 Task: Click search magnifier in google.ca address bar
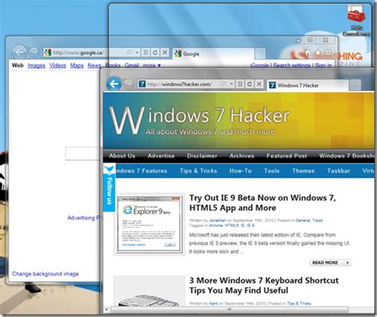[129, 53]
